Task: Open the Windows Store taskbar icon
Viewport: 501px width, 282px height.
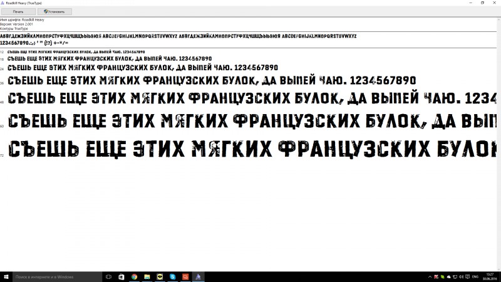Action: (x=121, y=277)
